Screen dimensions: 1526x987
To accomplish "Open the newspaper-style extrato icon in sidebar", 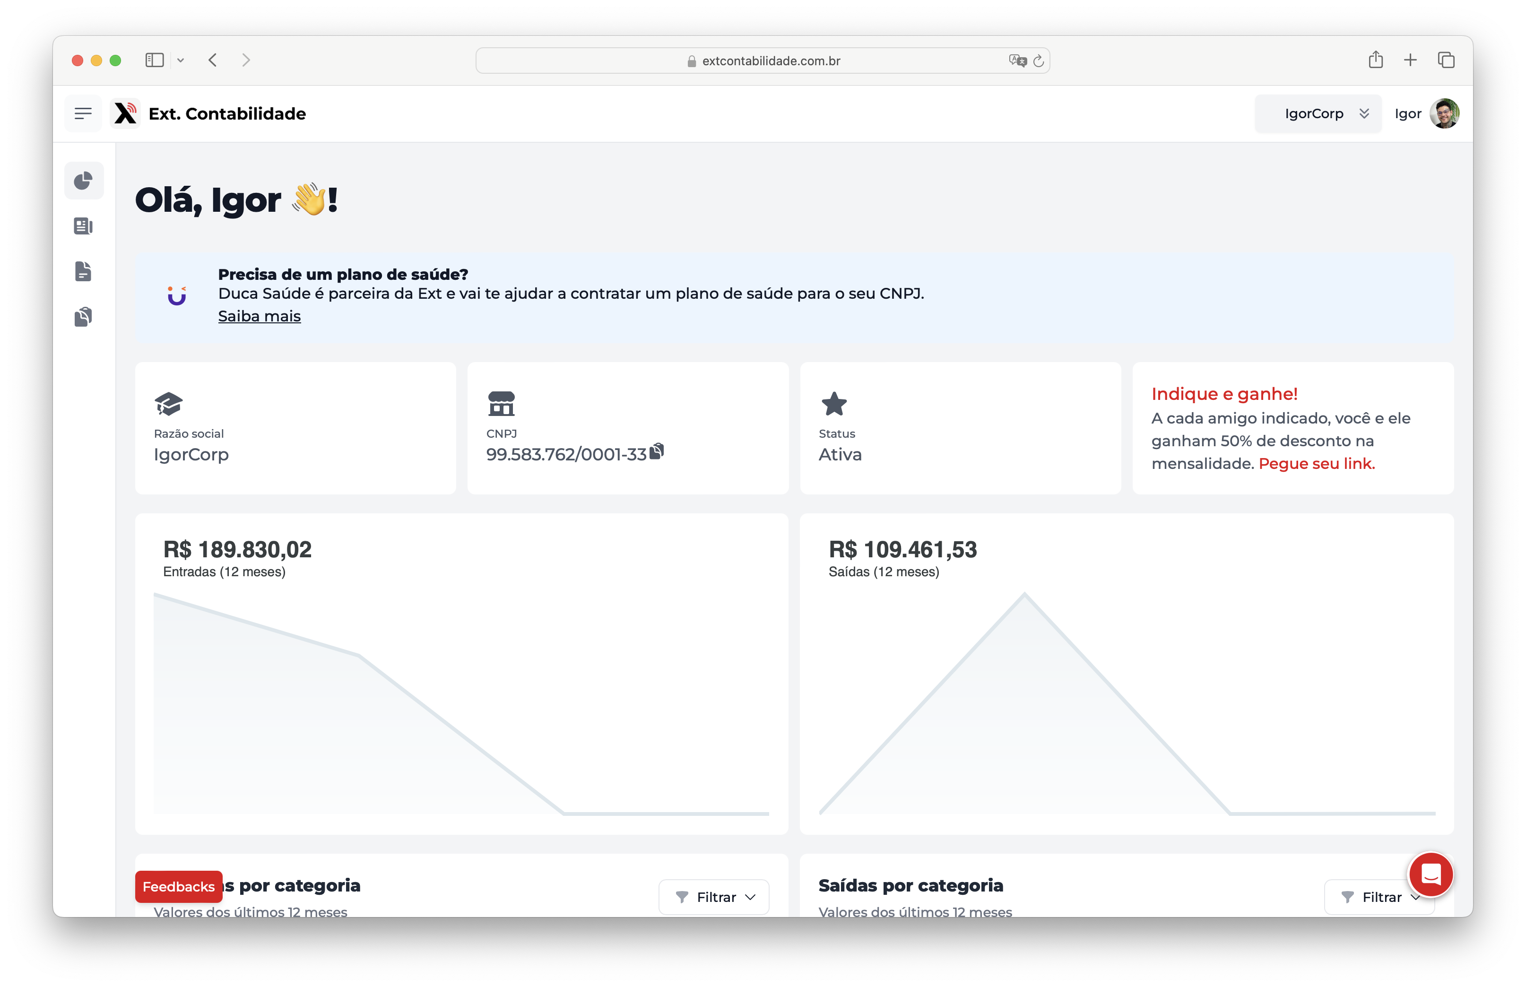I will click(83, 225).
